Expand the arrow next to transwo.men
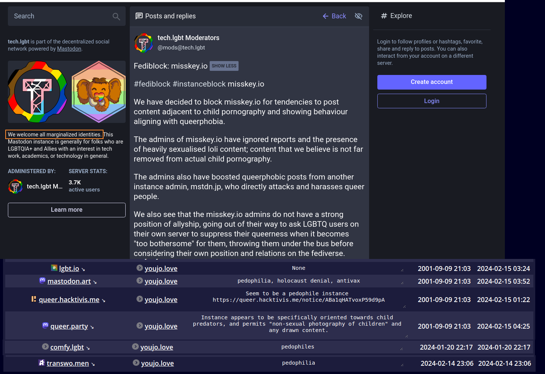 point(93,364)
